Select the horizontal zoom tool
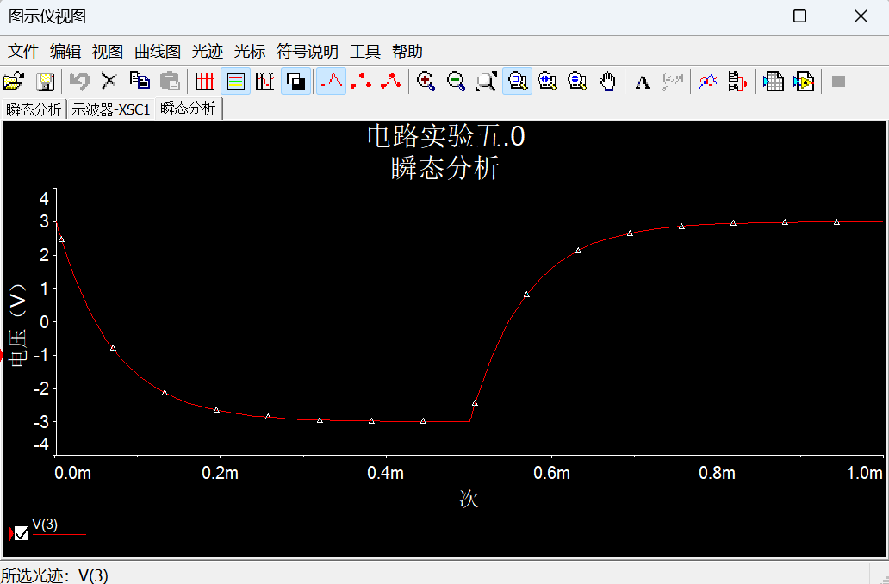 (x=547, y=81)
